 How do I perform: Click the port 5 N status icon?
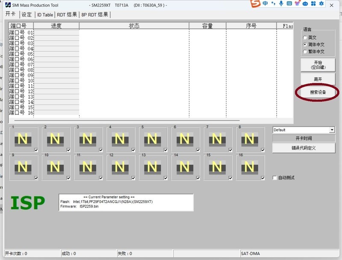pos(153,139)
